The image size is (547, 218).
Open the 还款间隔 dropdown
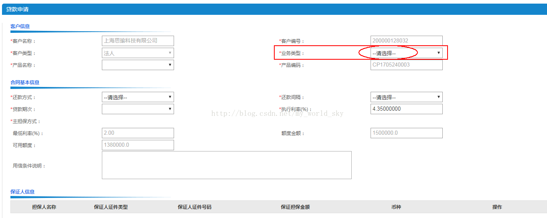[406, 97]
